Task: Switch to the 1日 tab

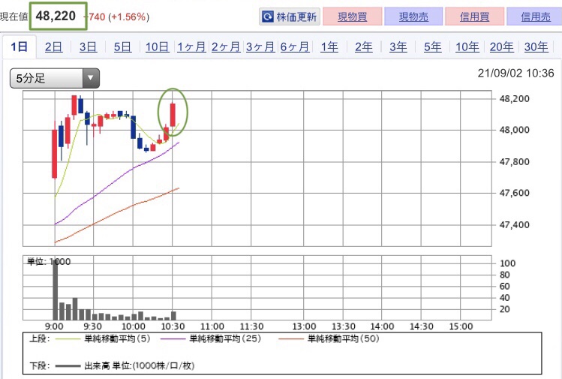Action: tap(20, 47)
